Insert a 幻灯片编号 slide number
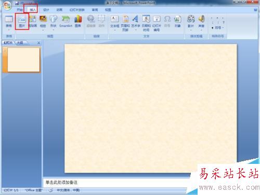This screenshot has width=260, height=195. (157, 23)
